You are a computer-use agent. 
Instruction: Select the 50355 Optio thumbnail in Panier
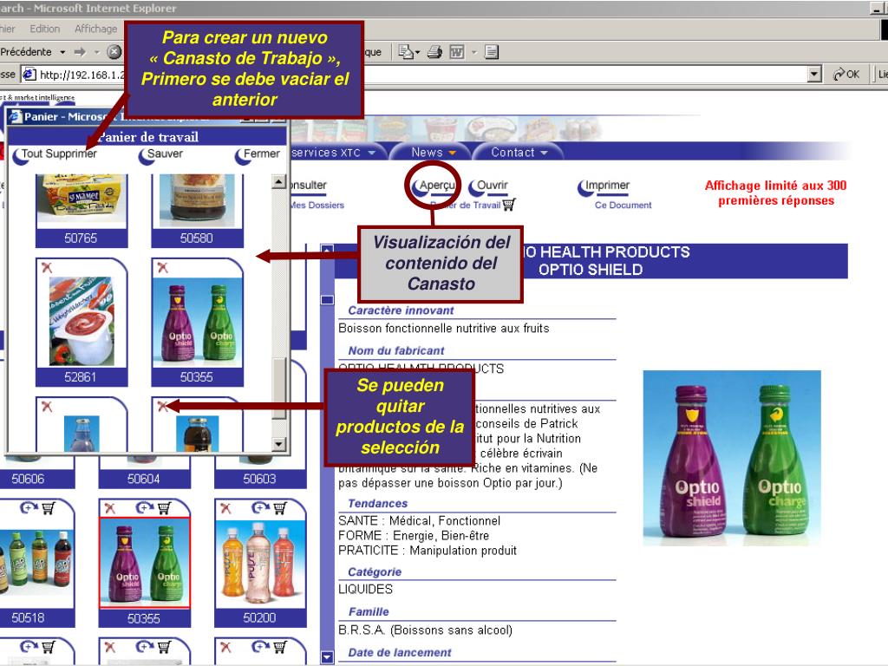[x=198, y=321]
